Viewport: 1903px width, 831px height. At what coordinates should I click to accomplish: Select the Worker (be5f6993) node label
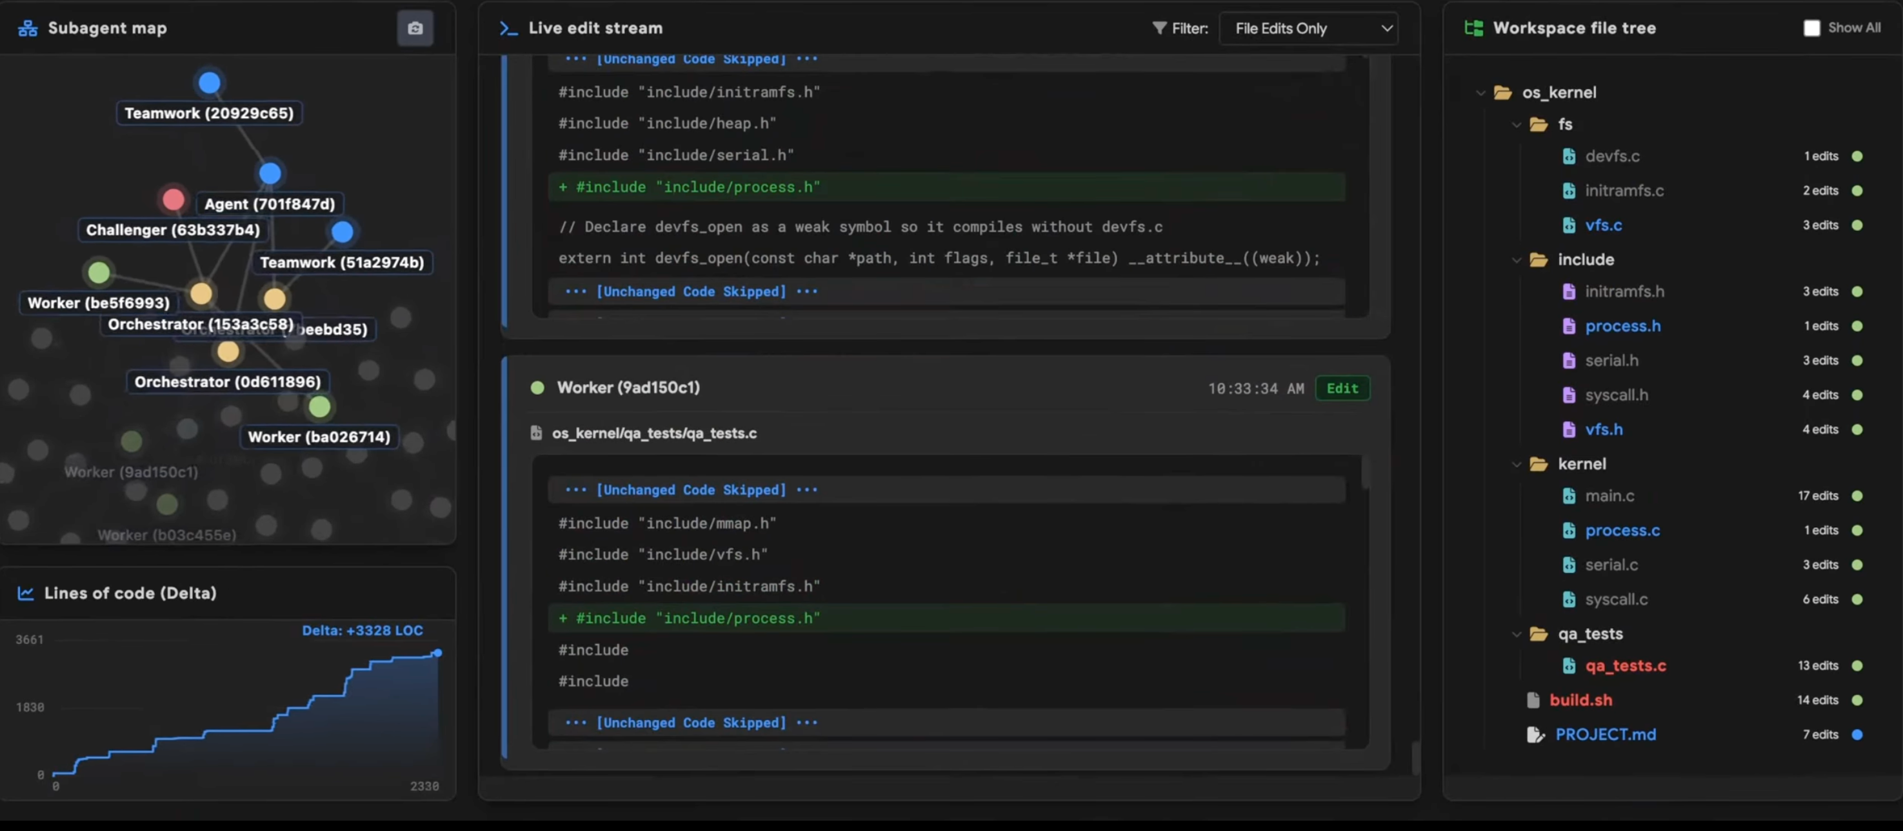pos(98,303)
